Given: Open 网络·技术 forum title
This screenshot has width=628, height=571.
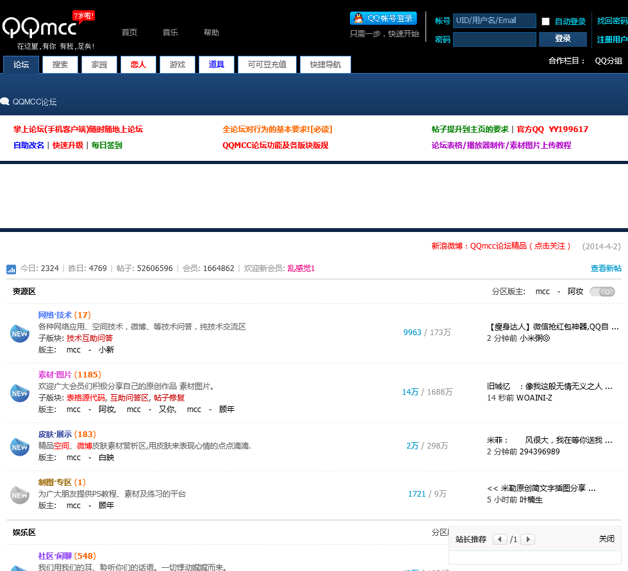Looking at the screenshot, I should pyautogui.click(x=55, y=315).
